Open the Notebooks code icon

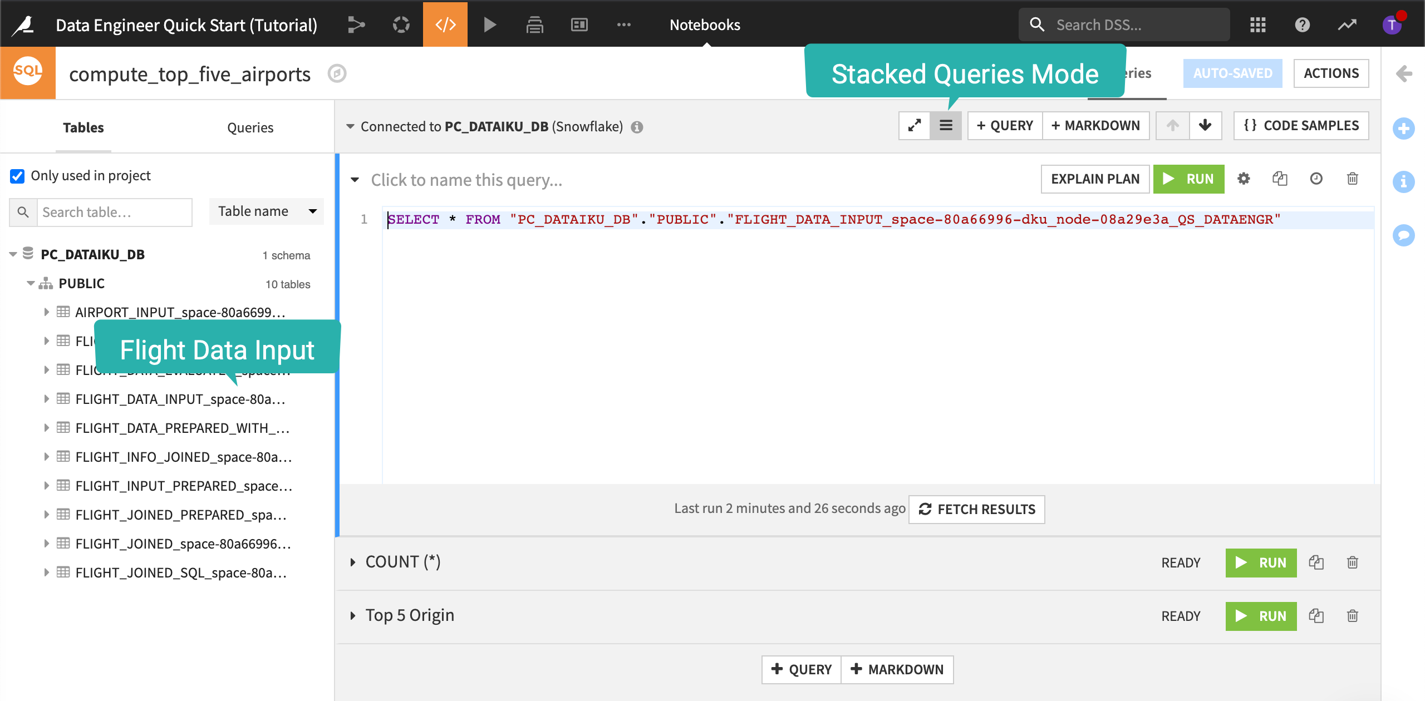coord(445,24)
